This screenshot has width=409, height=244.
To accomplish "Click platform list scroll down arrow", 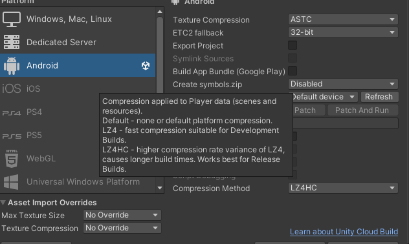I will [x=160, y=188].
